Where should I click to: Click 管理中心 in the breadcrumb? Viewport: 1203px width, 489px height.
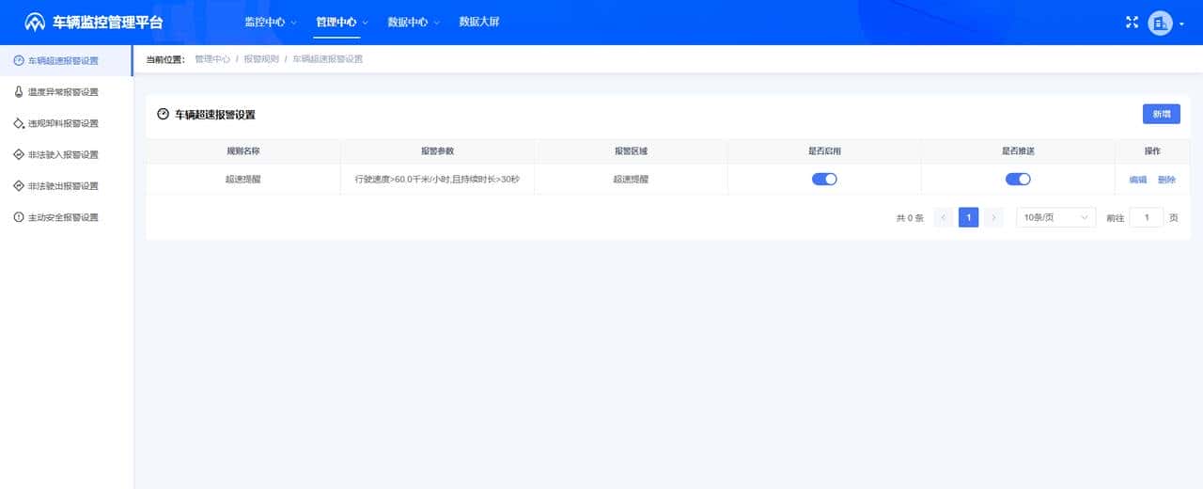point(212,59)
